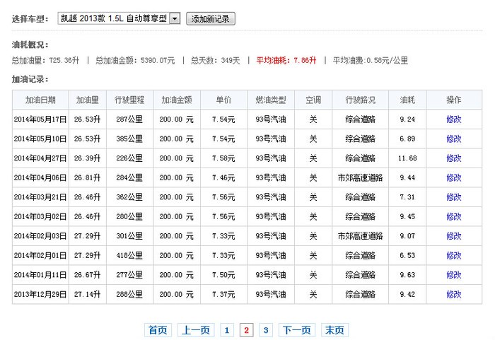
Task: Edit the 2014年02月01日 refuel record
Action: 453,255
